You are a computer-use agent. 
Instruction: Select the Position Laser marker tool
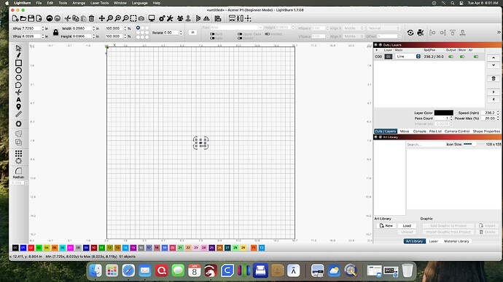(19, 107)
